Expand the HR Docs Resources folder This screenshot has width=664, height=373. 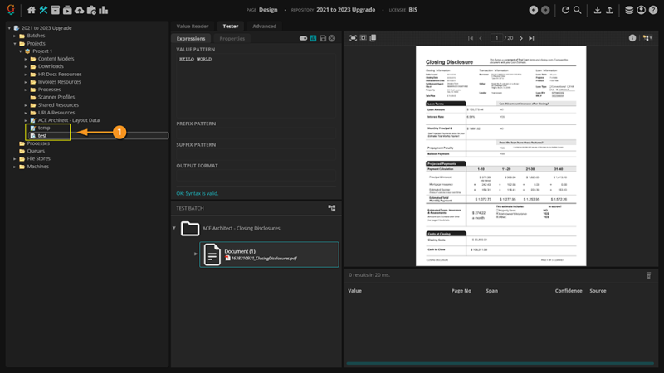coord(26,75)
